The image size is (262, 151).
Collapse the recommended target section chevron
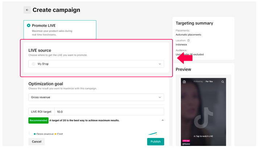point(162,120)
